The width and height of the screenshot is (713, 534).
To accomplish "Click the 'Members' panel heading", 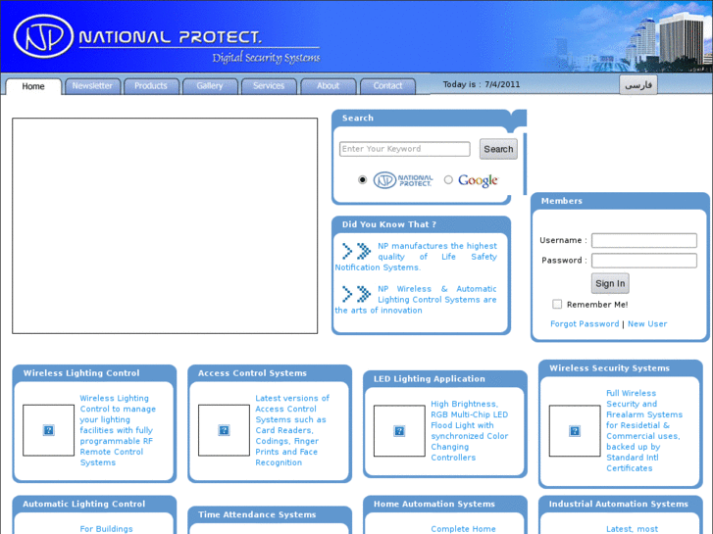I will (x=562, y=201).
